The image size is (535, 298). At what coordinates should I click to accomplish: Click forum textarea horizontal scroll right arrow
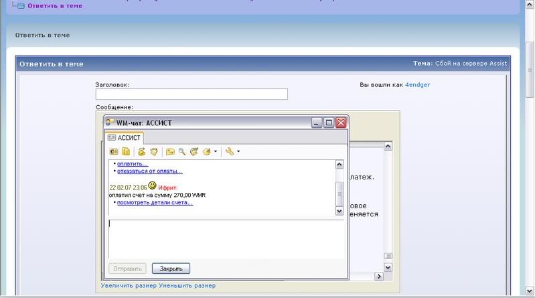click(x=379, y=276)
